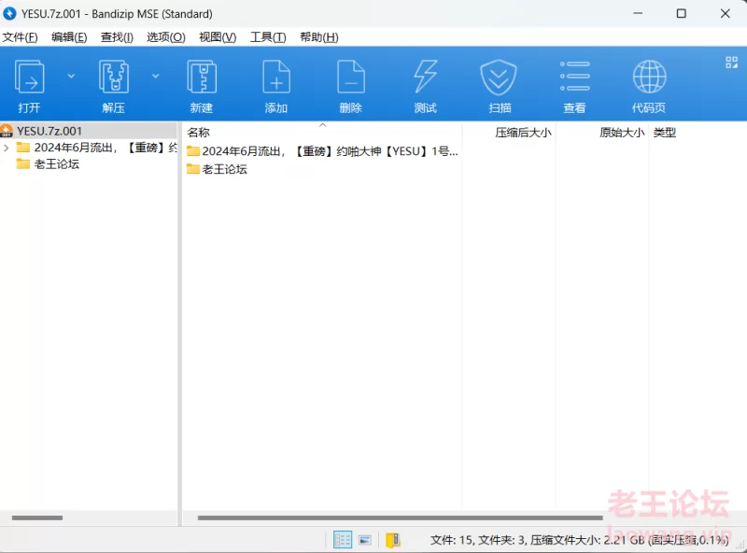The image size is (747, 553).
Task: Click the tree panel's horizontal scrollbar
Action: pyautogui.click(x=37, y=518)
